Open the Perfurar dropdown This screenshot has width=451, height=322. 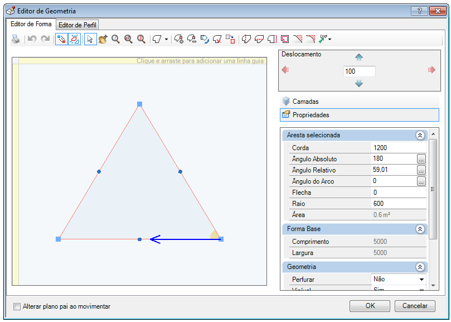[x=399, y=279]
